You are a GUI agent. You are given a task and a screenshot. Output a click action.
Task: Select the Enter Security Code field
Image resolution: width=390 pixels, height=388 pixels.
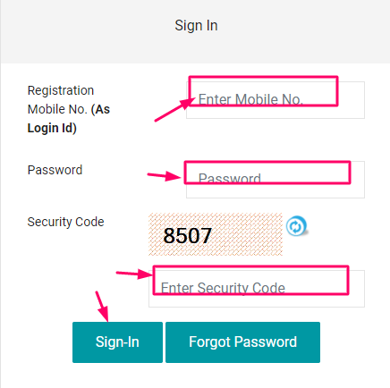257,289
